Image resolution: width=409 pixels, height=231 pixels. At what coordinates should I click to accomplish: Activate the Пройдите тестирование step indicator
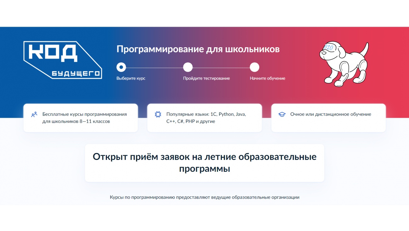[x=188, y=67]
